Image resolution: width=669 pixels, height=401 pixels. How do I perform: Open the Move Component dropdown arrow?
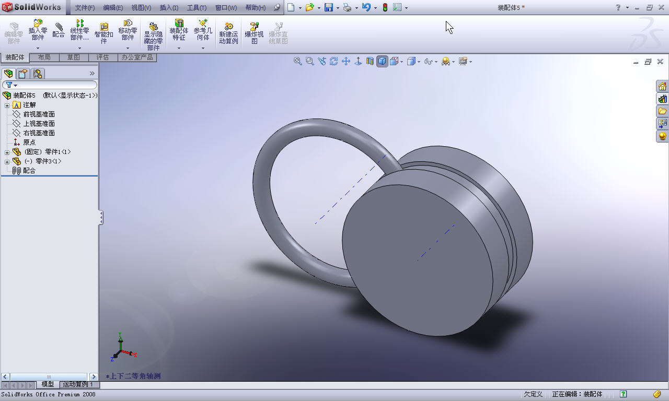tap(128, 49)
